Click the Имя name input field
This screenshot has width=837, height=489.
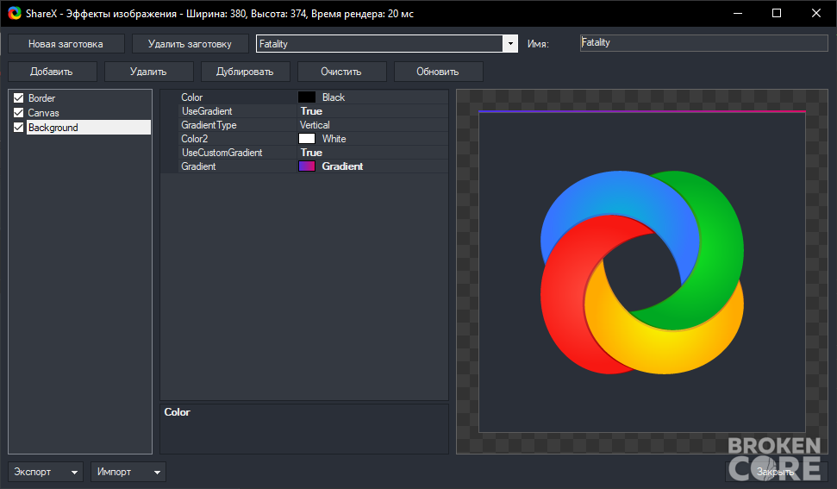pyautogui.click(x=703, y=43)
